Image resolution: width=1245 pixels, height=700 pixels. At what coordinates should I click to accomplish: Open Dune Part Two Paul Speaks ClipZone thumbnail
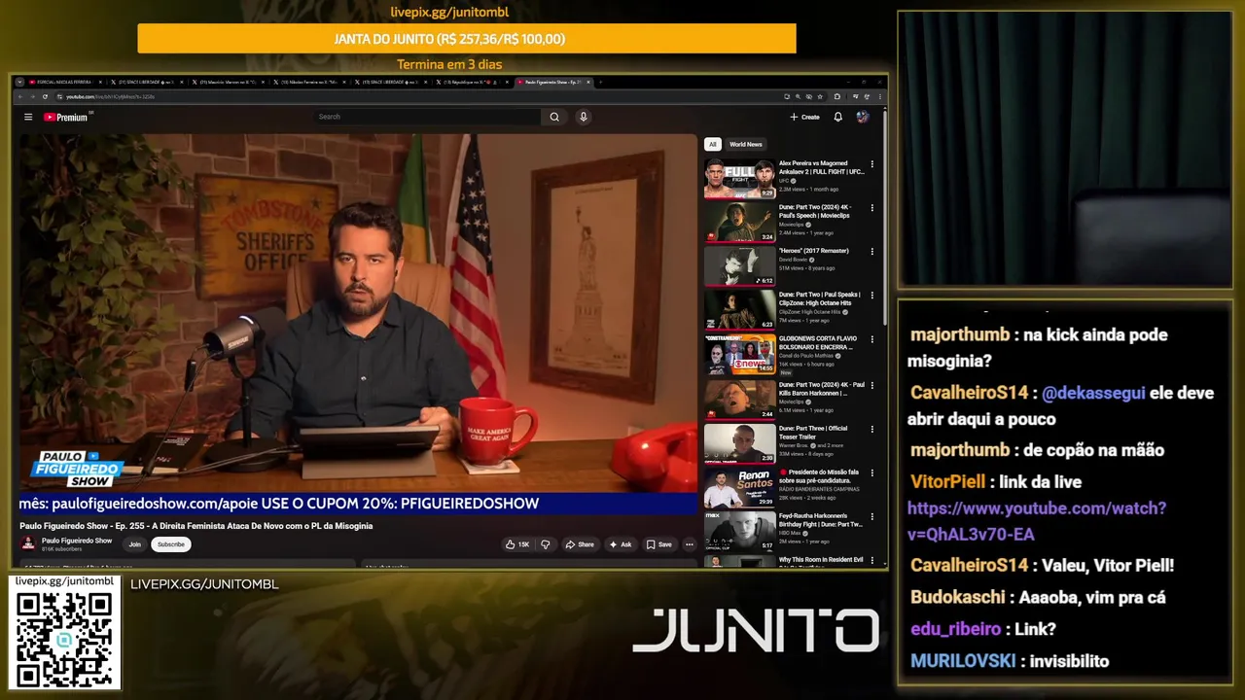point(739,310)
